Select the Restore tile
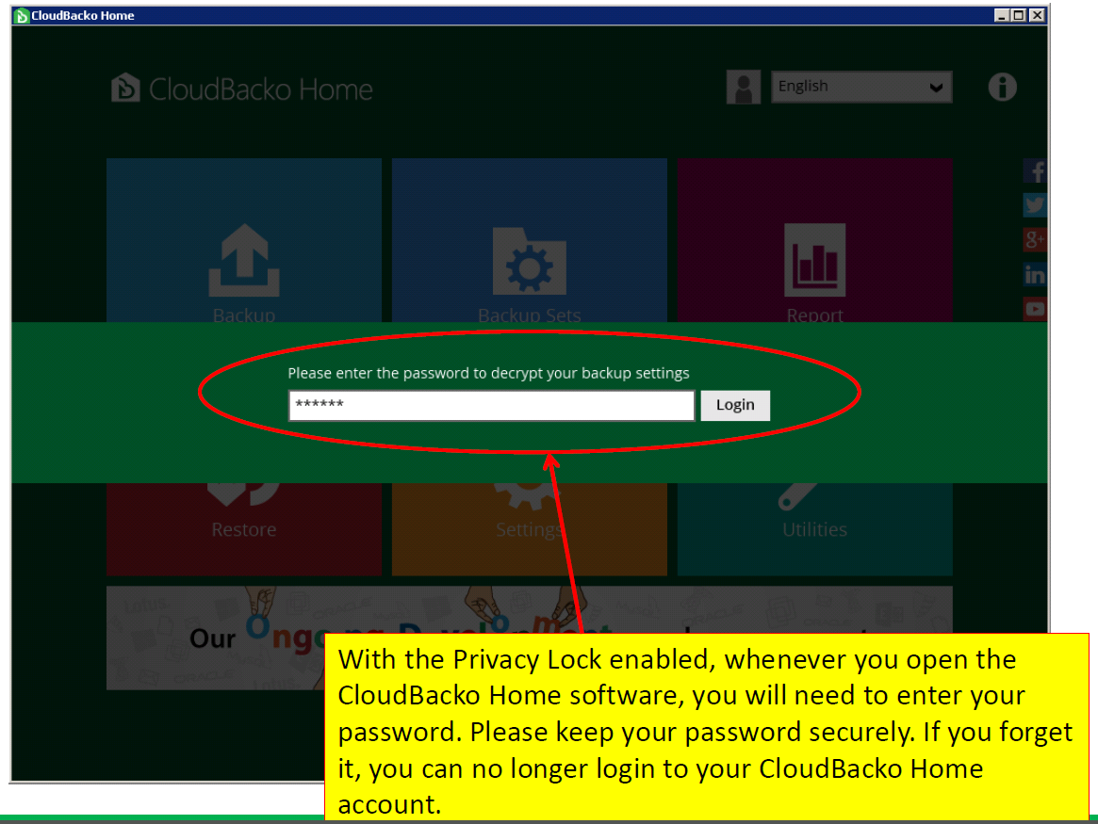1098x824 pixels. click(x=244, y=529)
